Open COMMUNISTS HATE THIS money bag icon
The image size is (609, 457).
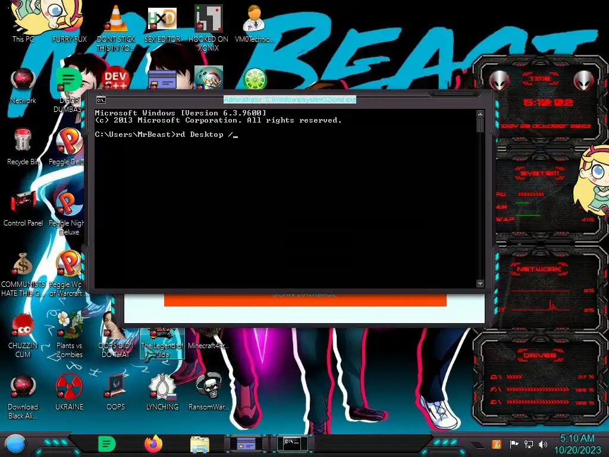[x=23, y=274]
